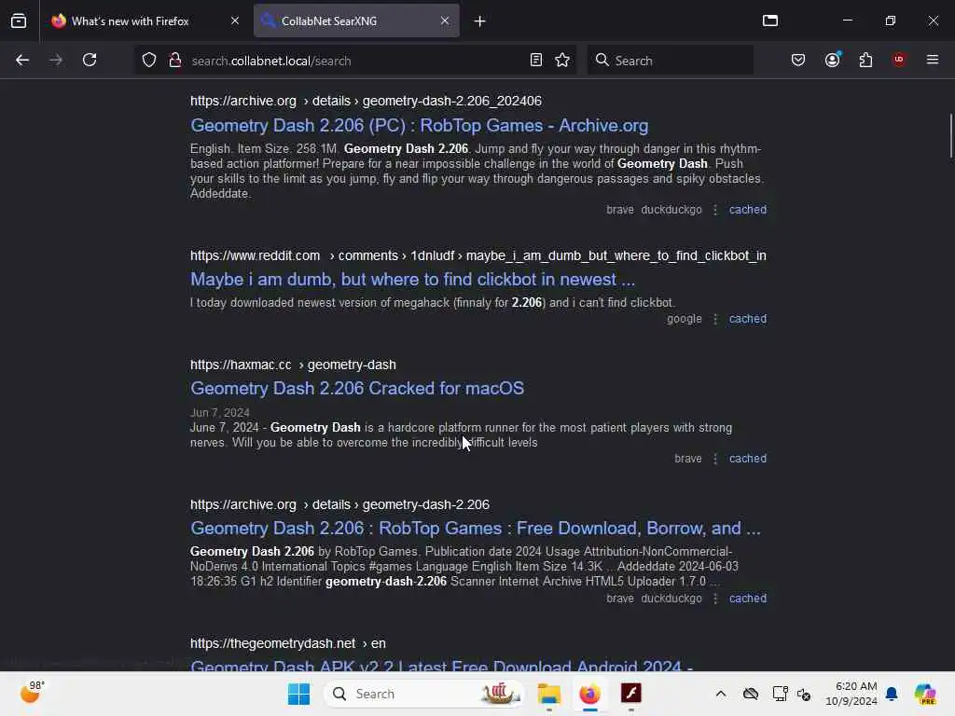955x716 pixels.
Task: Focus the Firefox Search box
Action: tap(670, 61)
